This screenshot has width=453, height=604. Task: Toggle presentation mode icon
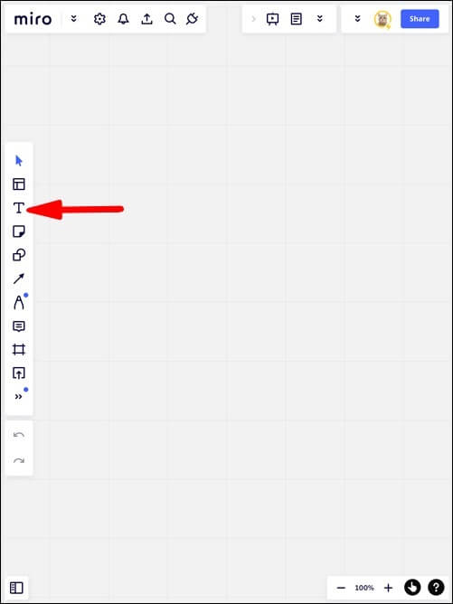272,19
